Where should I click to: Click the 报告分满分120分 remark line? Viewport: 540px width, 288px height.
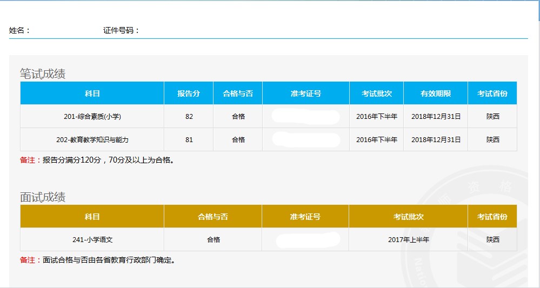tap(97, 160)
